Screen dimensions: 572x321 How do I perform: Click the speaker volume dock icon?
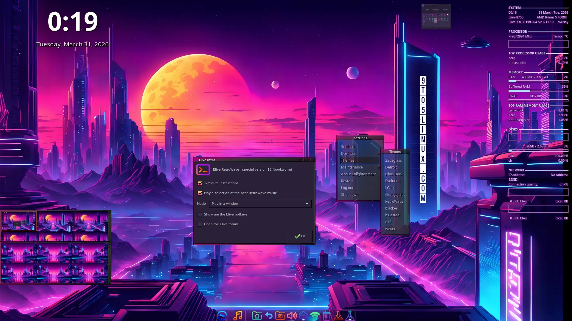click(x=292, y=315)
